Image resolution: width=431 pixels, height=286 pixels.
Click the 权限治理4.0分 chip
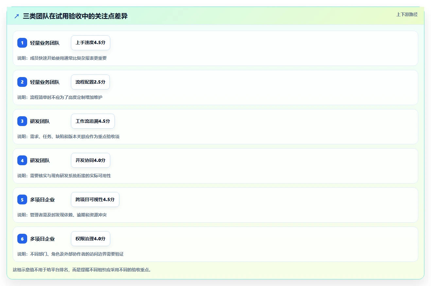[x=91, y=239]
